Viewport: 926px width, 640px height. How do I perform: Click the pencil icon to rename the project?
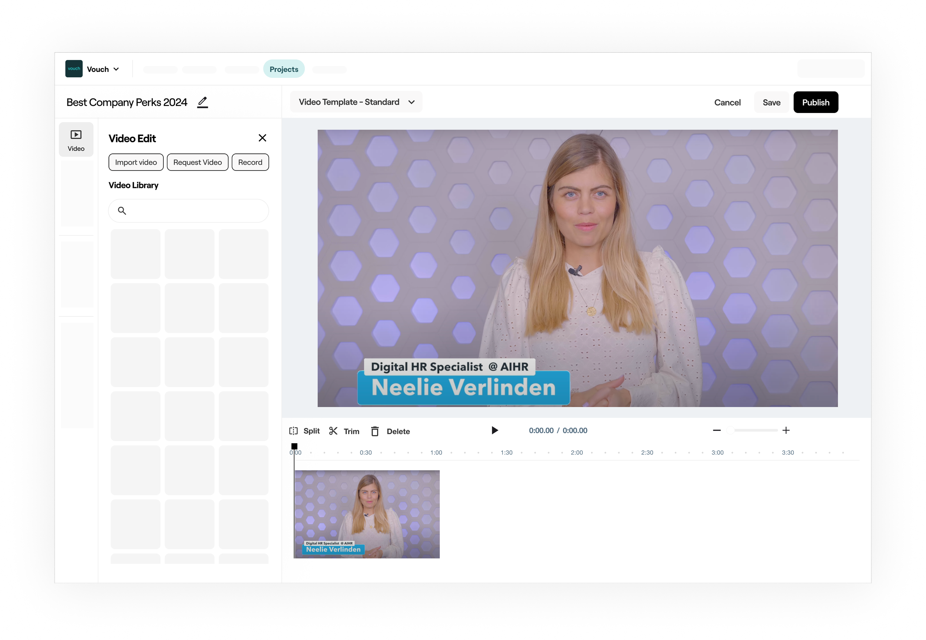point(203,102)
